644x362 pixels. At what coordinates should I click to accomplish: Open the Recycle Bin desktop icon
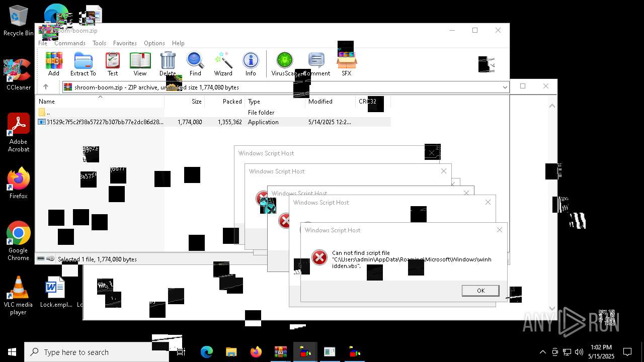19,21
